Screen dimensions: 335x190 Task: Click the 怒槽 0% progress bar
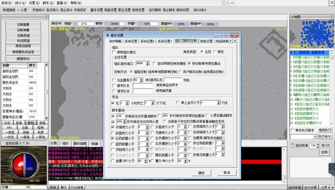point(28,187)
